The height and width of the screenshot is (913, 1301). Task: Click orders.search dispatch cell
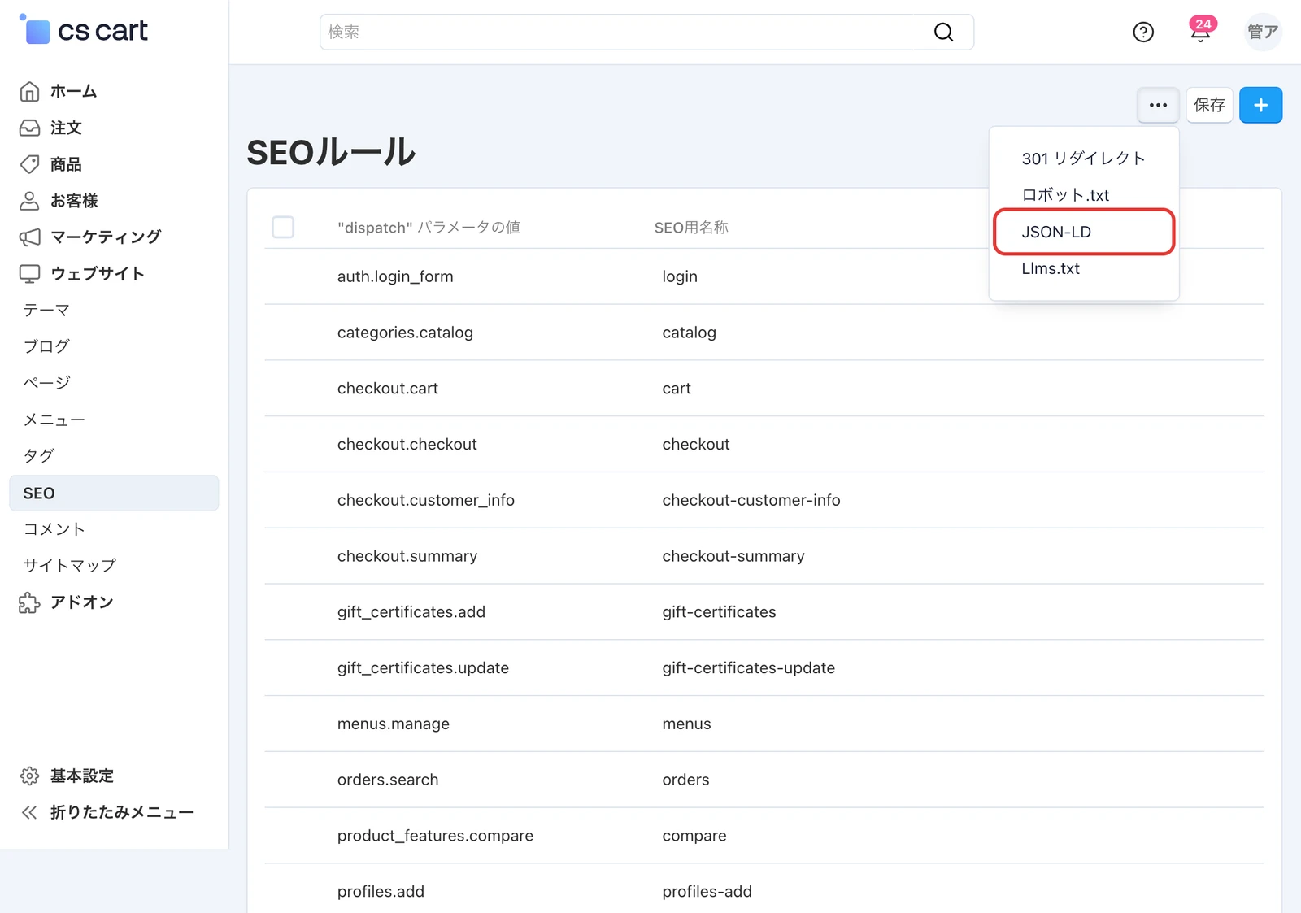coord(388,780)
